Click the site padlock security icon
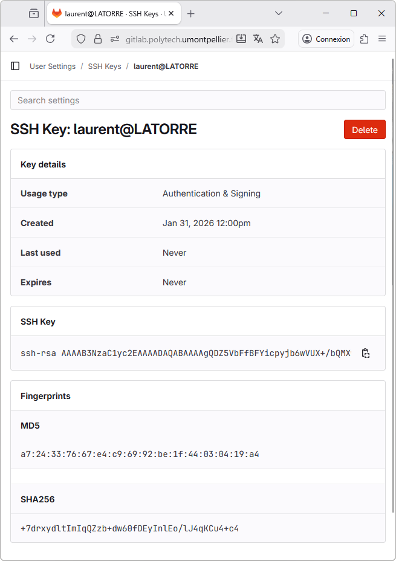 point(98,39)
